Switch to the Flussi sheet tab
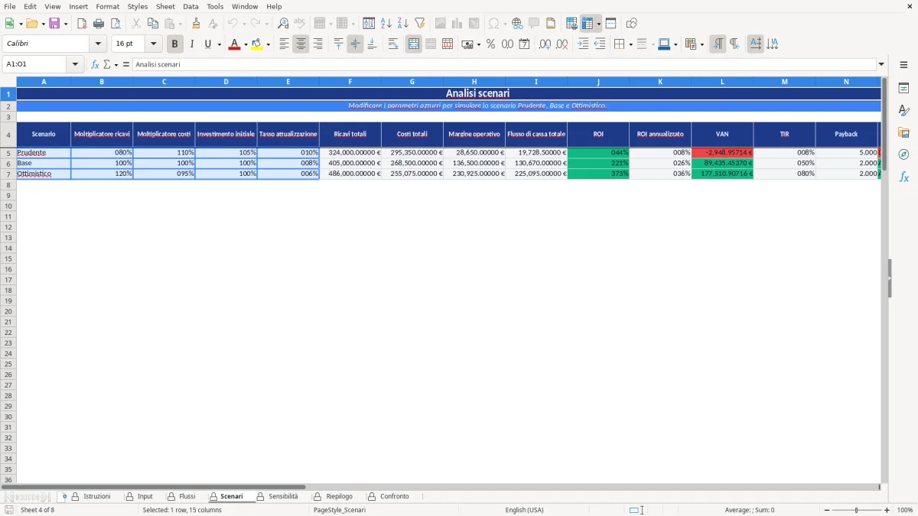This screenshot has width=918, height=516. coord(187,496)
